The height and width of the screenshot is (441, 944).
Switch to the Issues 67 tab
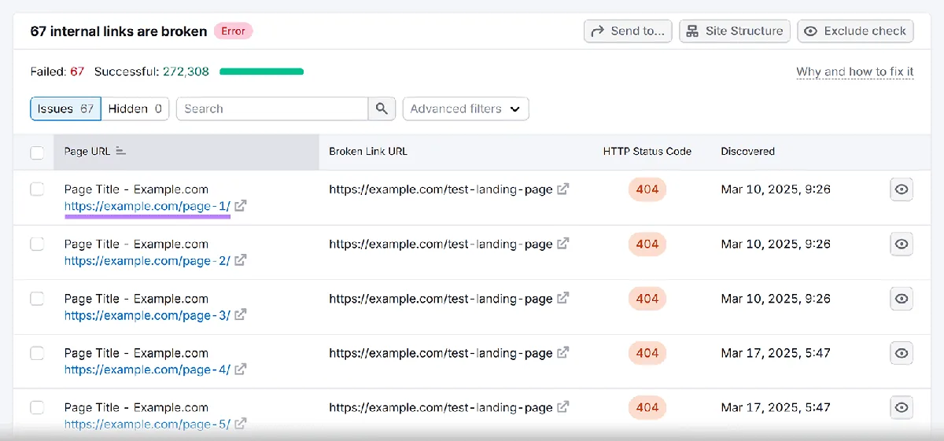65,108
